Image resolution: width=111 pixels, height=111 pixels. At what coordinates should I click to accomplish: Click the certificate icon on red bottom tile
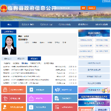point(57,107)
